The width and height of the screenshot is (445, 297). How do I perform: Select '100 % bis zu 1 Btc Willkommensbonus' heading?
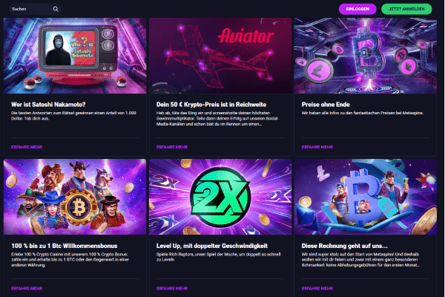(64, 246)
